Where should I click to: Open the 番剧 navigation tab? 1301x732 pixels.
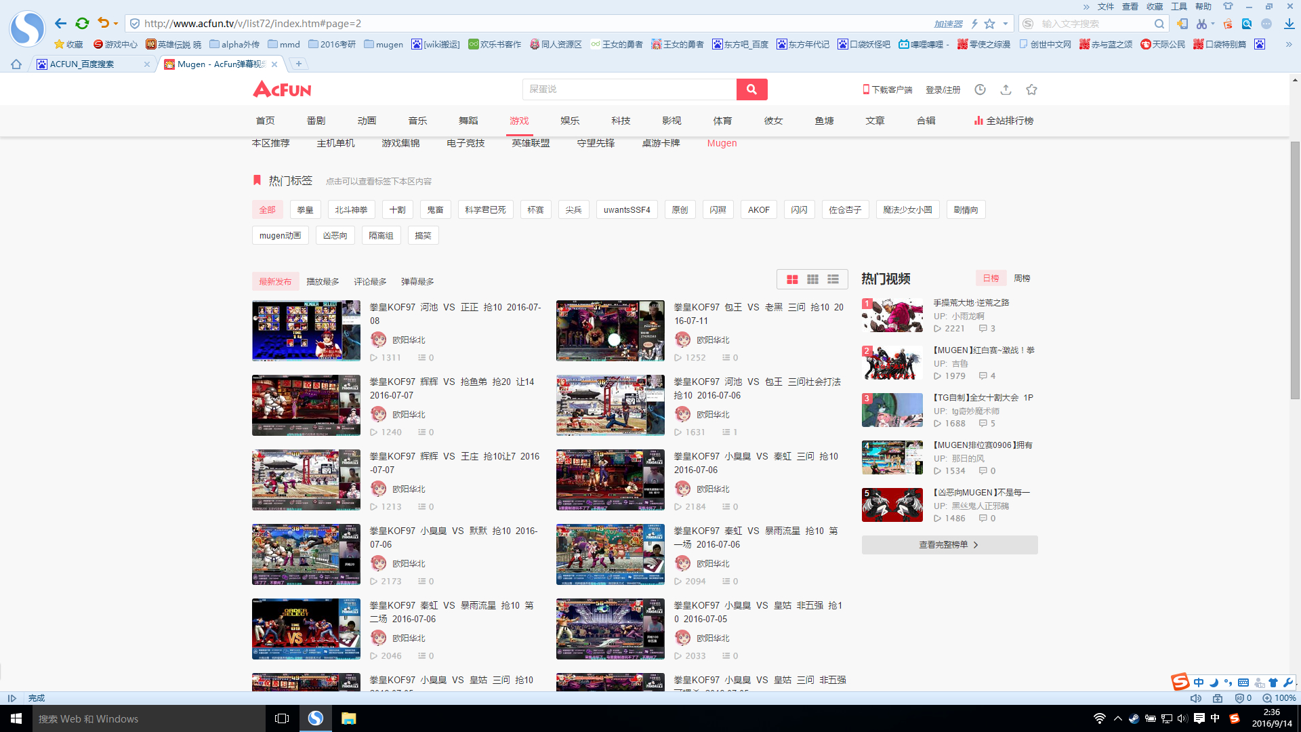(316, 121)
